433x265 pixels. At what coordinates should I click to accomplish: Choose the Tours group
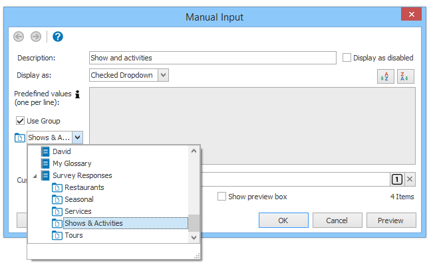(74, 235)
